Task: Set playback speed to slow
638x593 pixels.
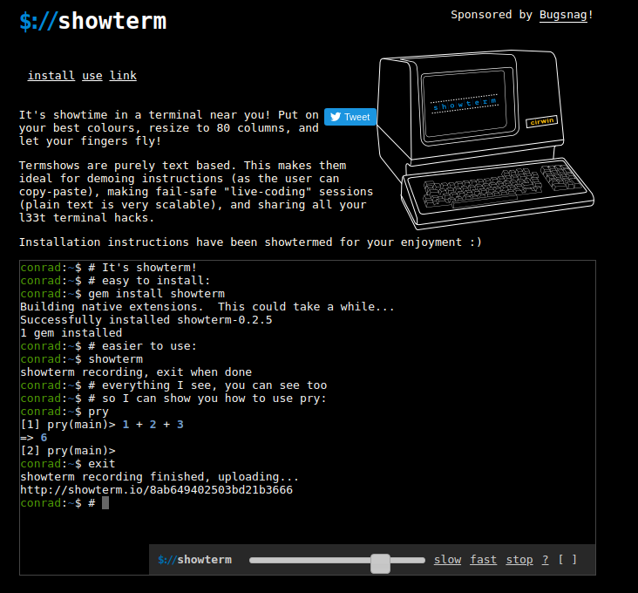Action: (x=447, y=560)
